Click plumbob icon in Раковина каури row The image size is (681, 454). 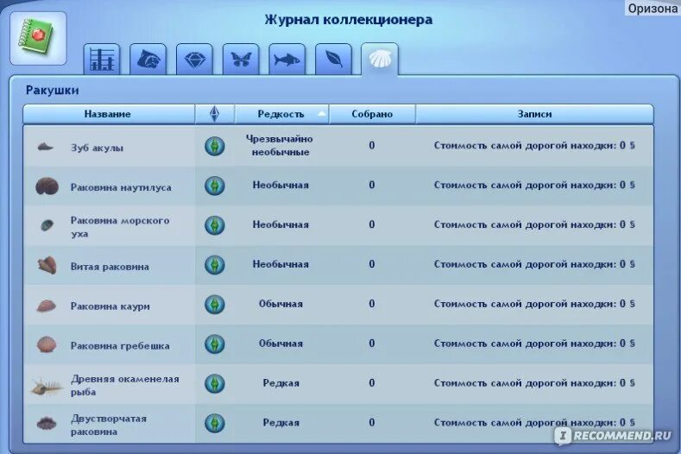pos(215,304)
